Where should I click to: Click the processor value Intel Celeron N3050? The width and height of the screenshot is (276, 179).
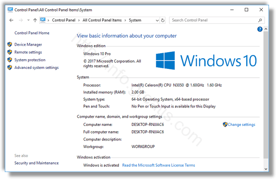point(177,85)
